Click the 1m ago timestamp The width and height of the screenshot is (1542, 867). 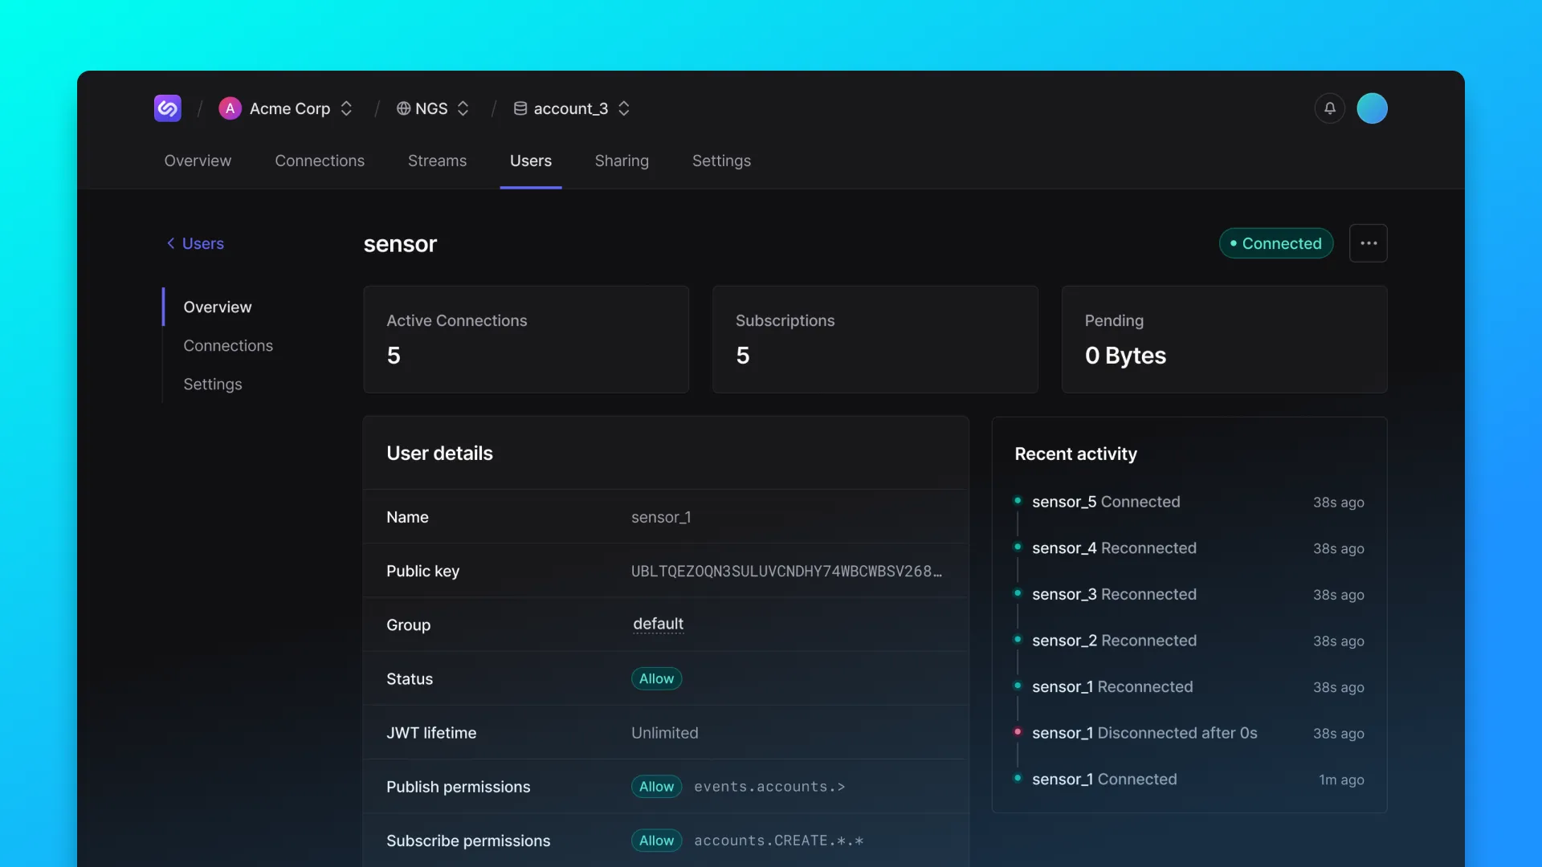click(1341, 779)
